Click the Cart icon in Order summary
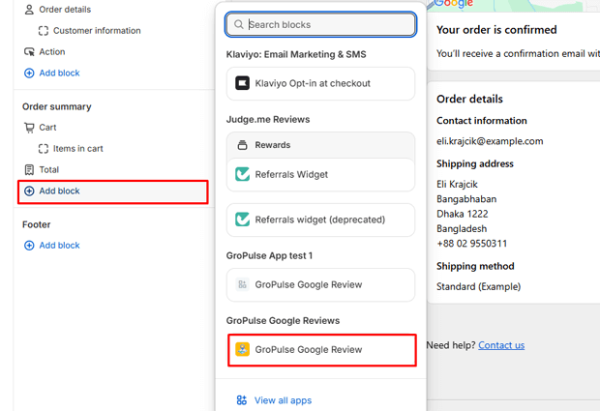Screen dimensions: 600x411 (x=29, y=128)
